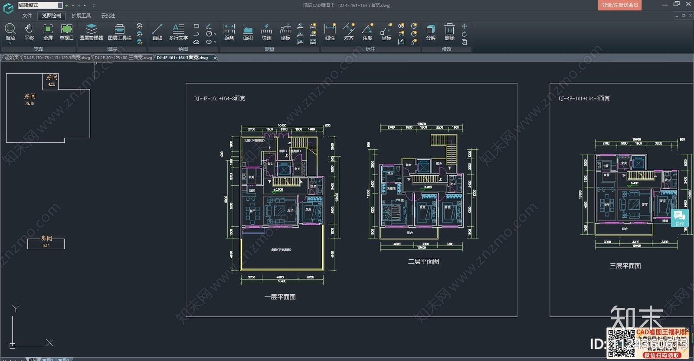Switch to the 览图绘制 ribbon tab
Screen dimensions: 694x361
(51, 16)
